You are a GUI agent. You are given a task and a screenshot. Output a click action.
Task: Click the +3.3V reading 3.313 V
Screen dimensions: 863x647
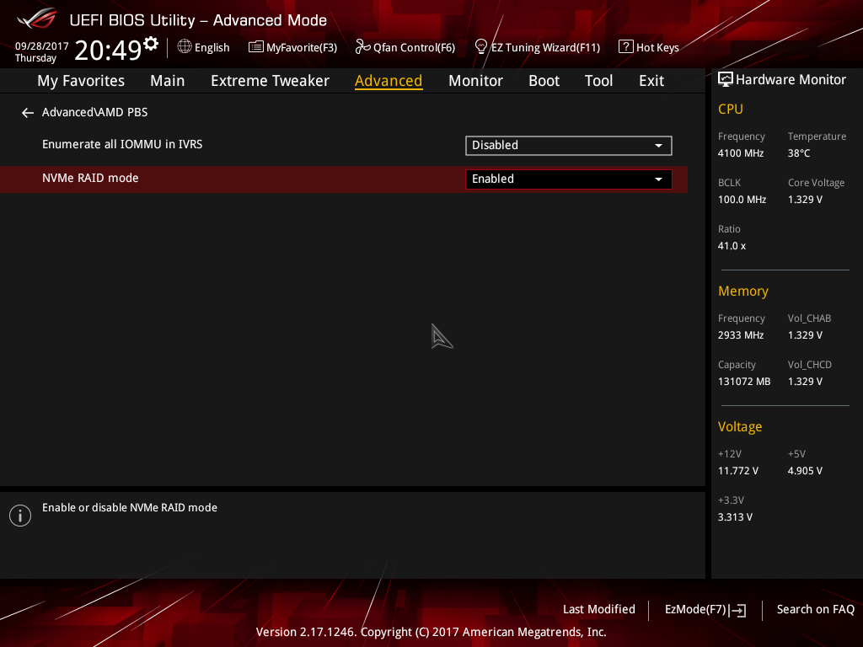735,517
